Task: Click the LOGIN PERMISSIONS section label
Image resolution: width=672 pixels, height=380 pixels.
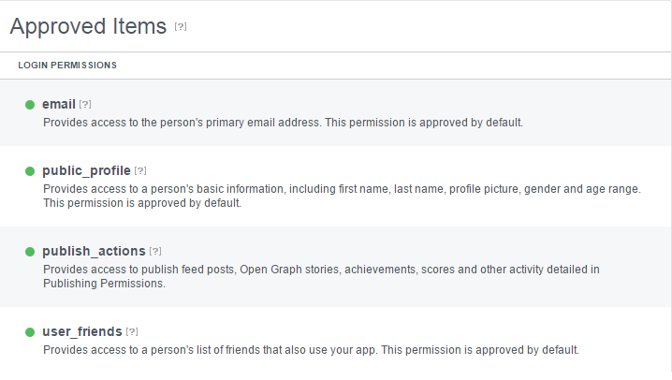Action: (x=66, y=66)
